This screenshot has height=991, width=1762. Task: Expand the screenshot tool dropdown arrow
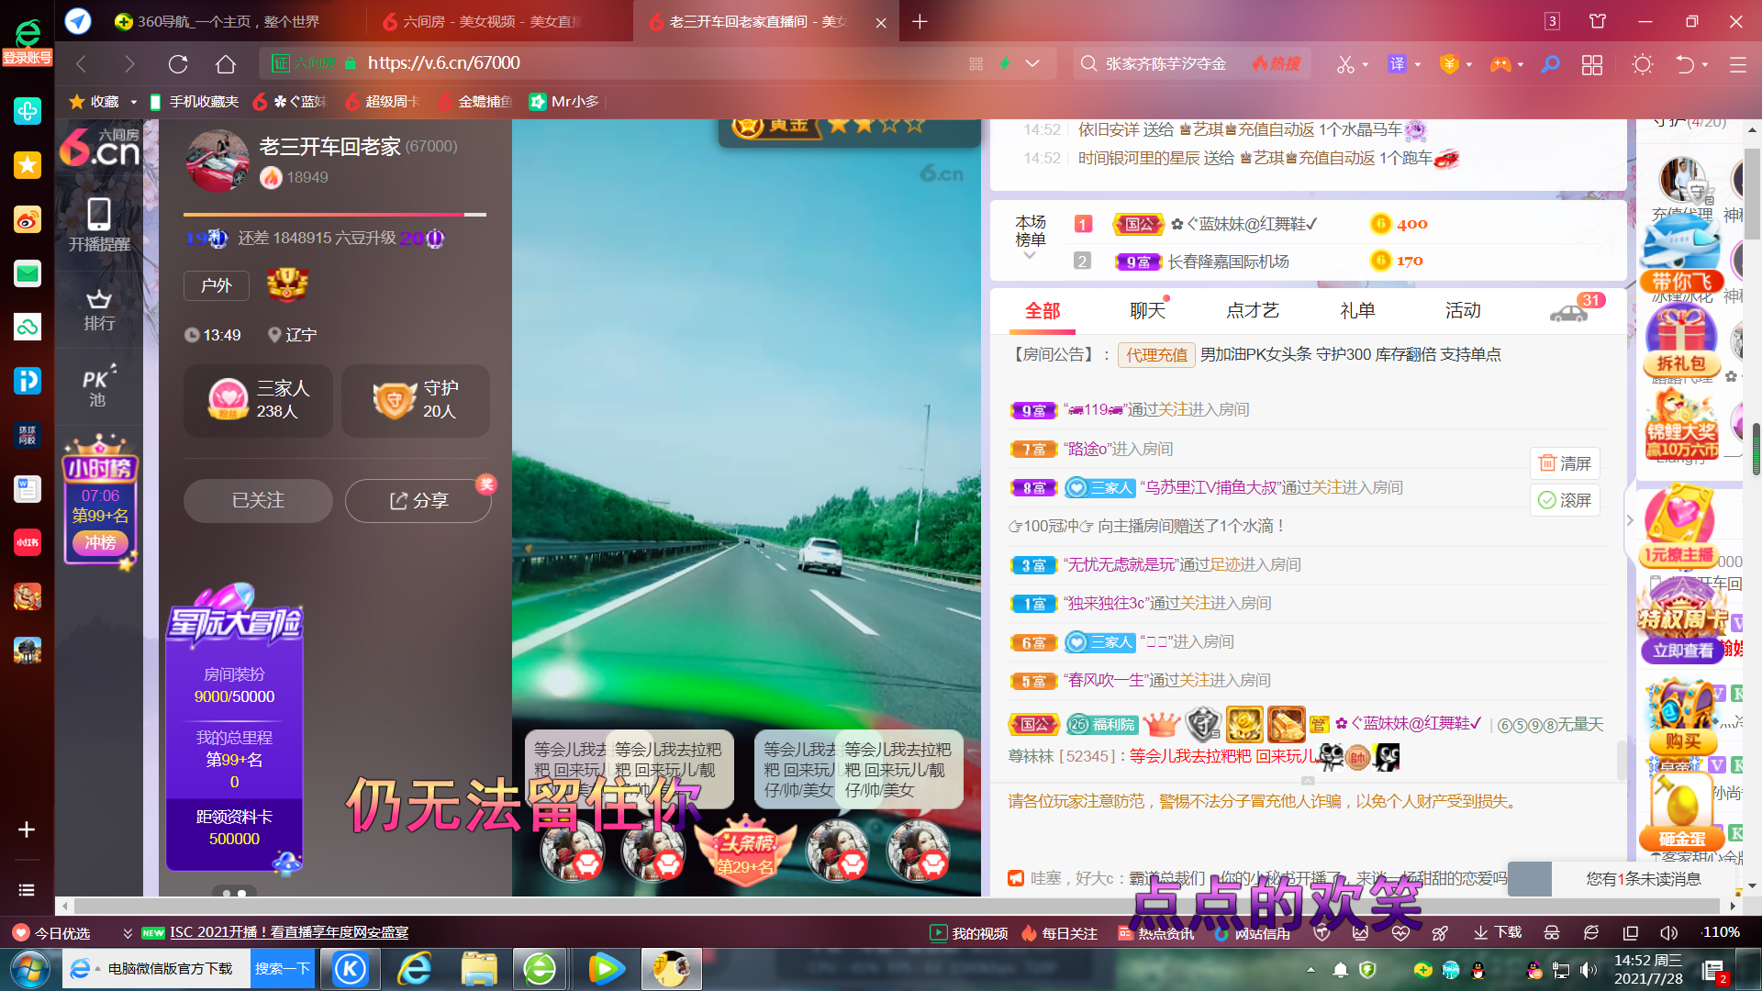(x=1366, y=64)
